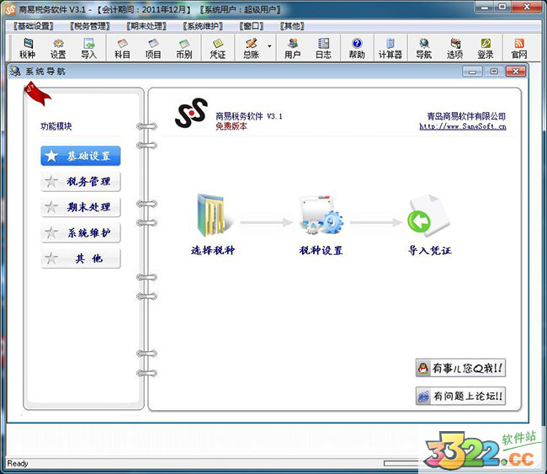Select the 其他 module button
Image resolution: width=547 pixels, height=474 pixels.
(x=81, y=258)
